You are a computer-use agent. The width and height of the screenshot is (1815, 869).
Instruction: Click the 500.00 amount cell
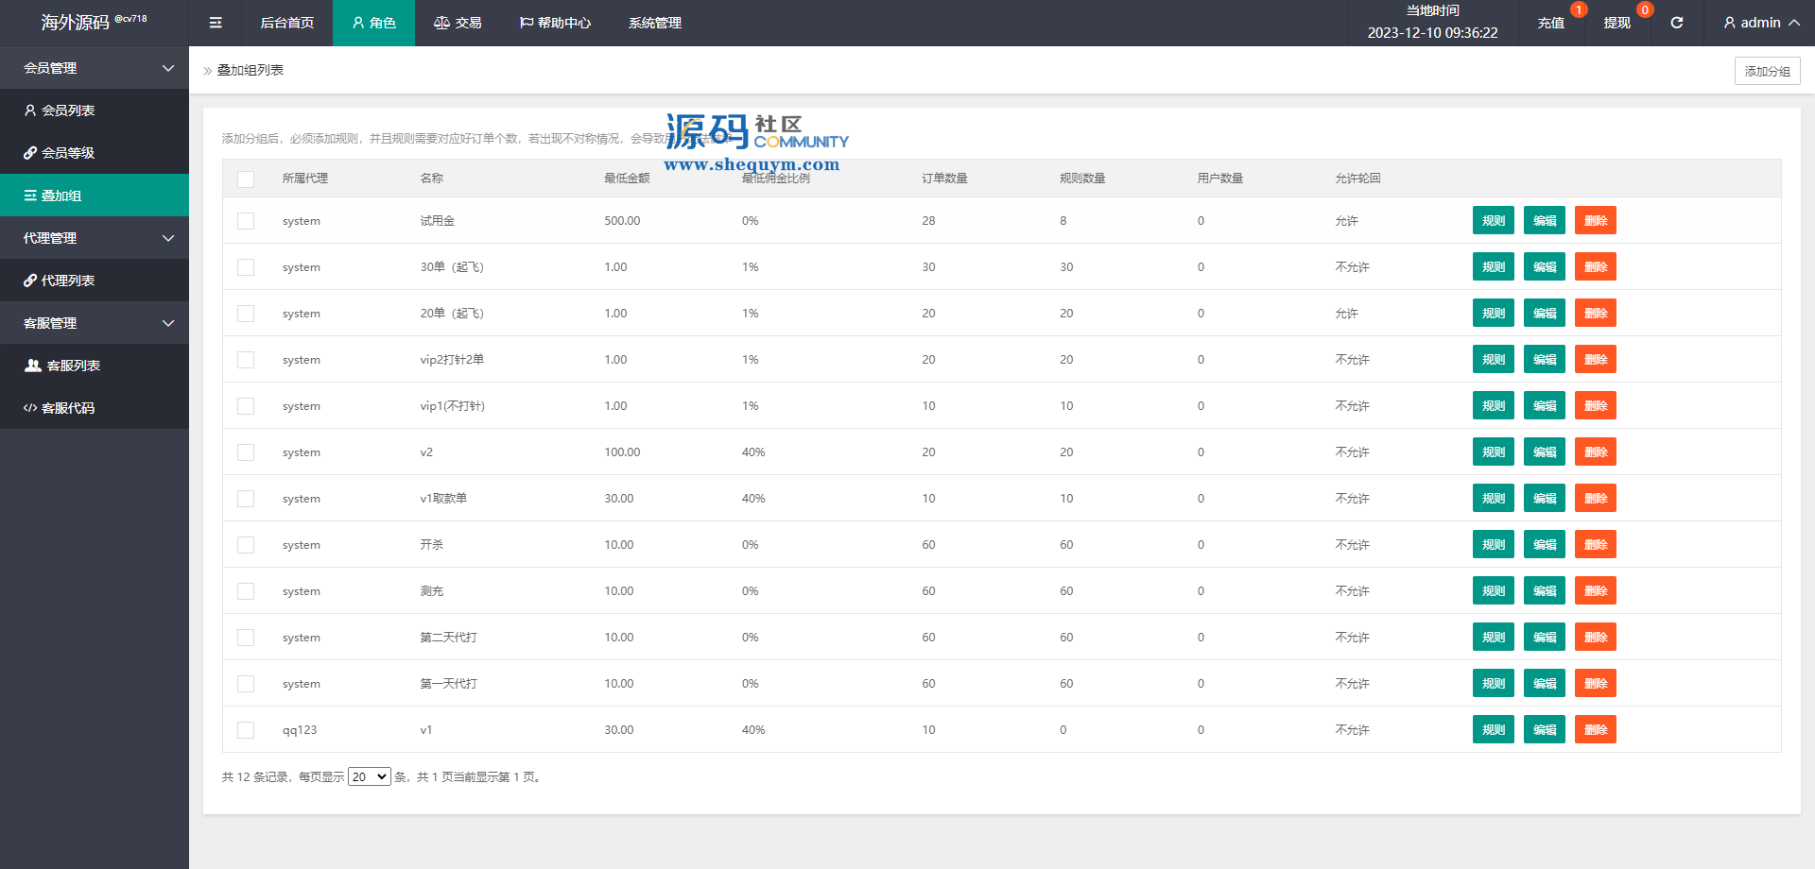click(622, 221)
